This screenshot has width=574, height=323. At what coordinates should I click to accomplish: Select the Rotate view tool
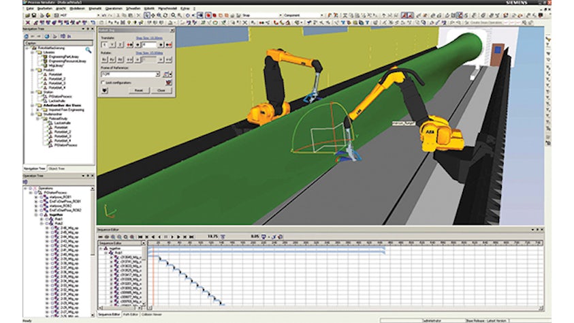coord(165,16)
